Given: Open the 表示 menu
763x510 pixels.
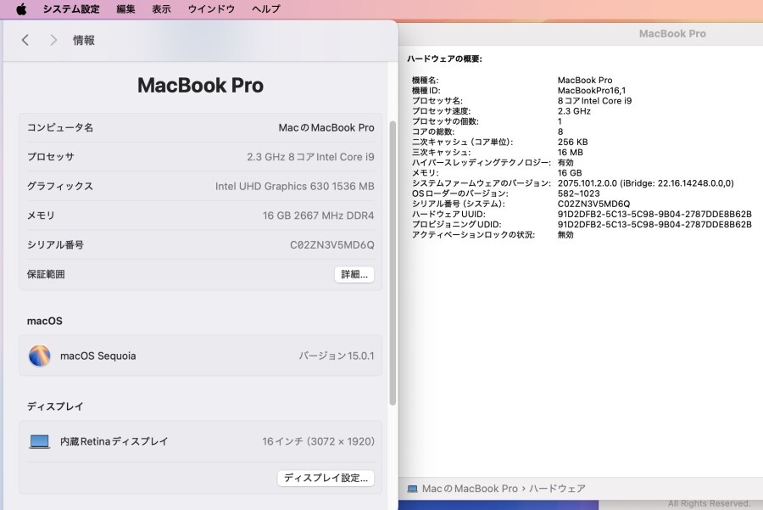Looking at the screenshot, I should click(x=162, y=8).
